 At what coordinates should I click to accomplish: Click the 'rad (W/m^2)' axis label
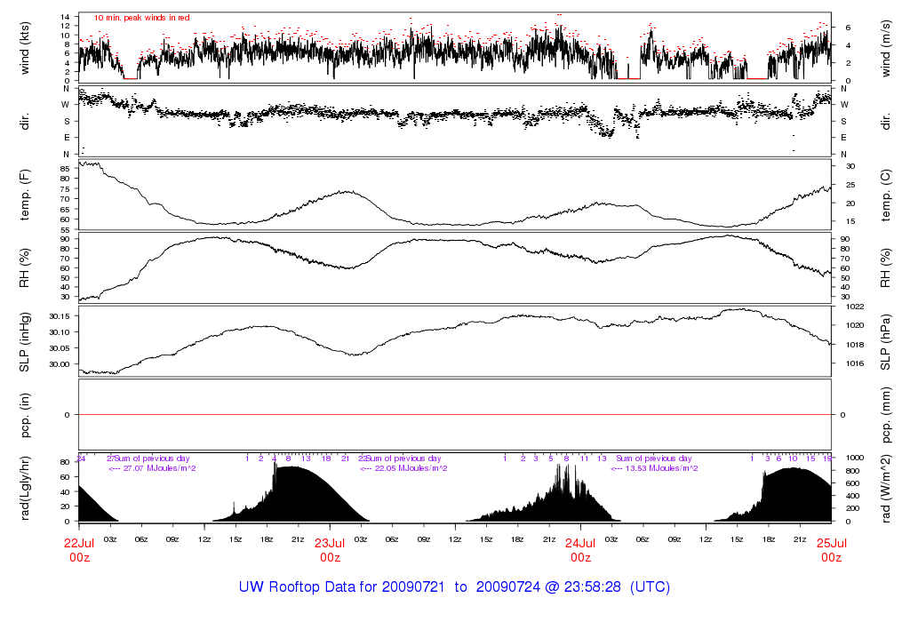click(886, 489)
